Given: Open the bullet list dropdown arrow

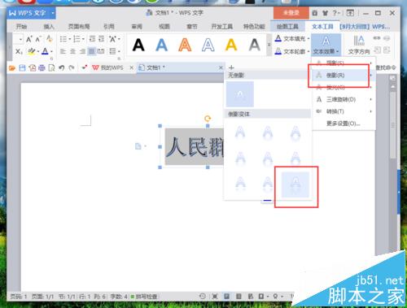Looking at the screenshot, I should [69, 39].
